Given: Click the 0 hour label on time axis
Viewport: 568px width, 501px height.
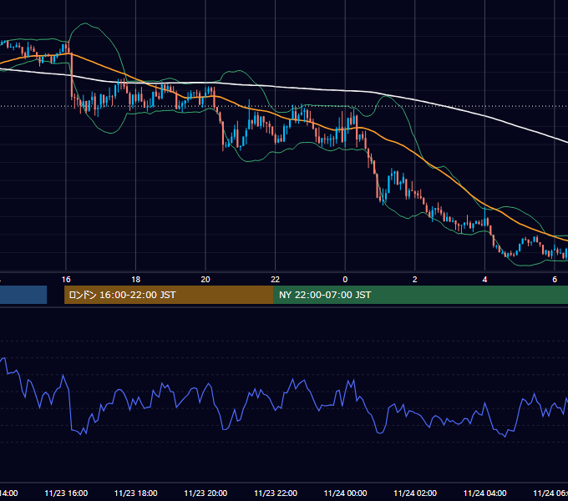Looking at the screenshot, I should click(x=345, y=280).
